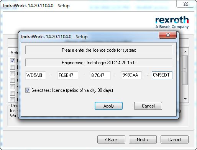Place cursor in the CM9EDT field
Viewport: 197px width, 150px height.
pyautogui.click(x=162, y=75)
